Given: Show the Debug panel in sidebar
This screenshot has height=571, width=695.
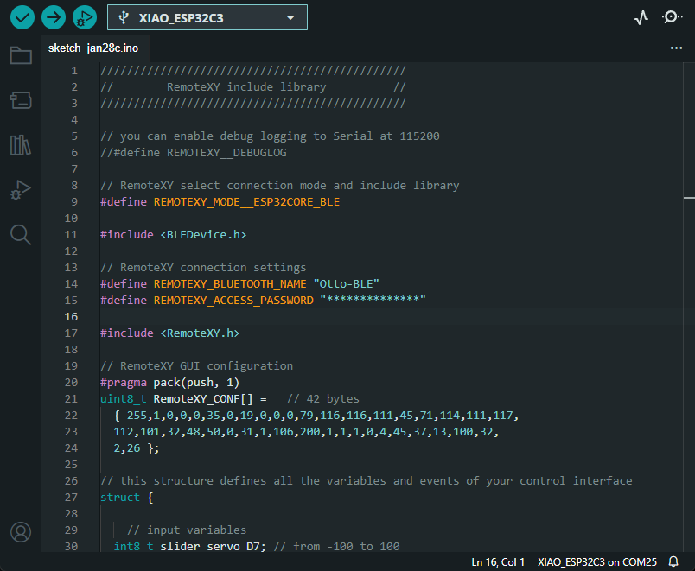Looking at the screenshot, I should point(21,190).
